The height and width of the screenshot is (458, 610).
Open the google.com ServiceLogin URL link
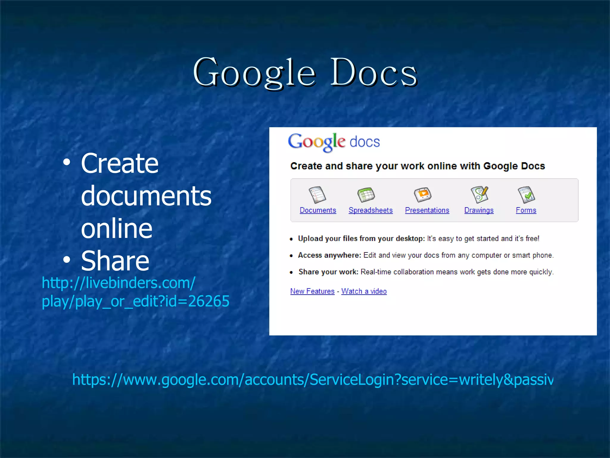(312, 380)
